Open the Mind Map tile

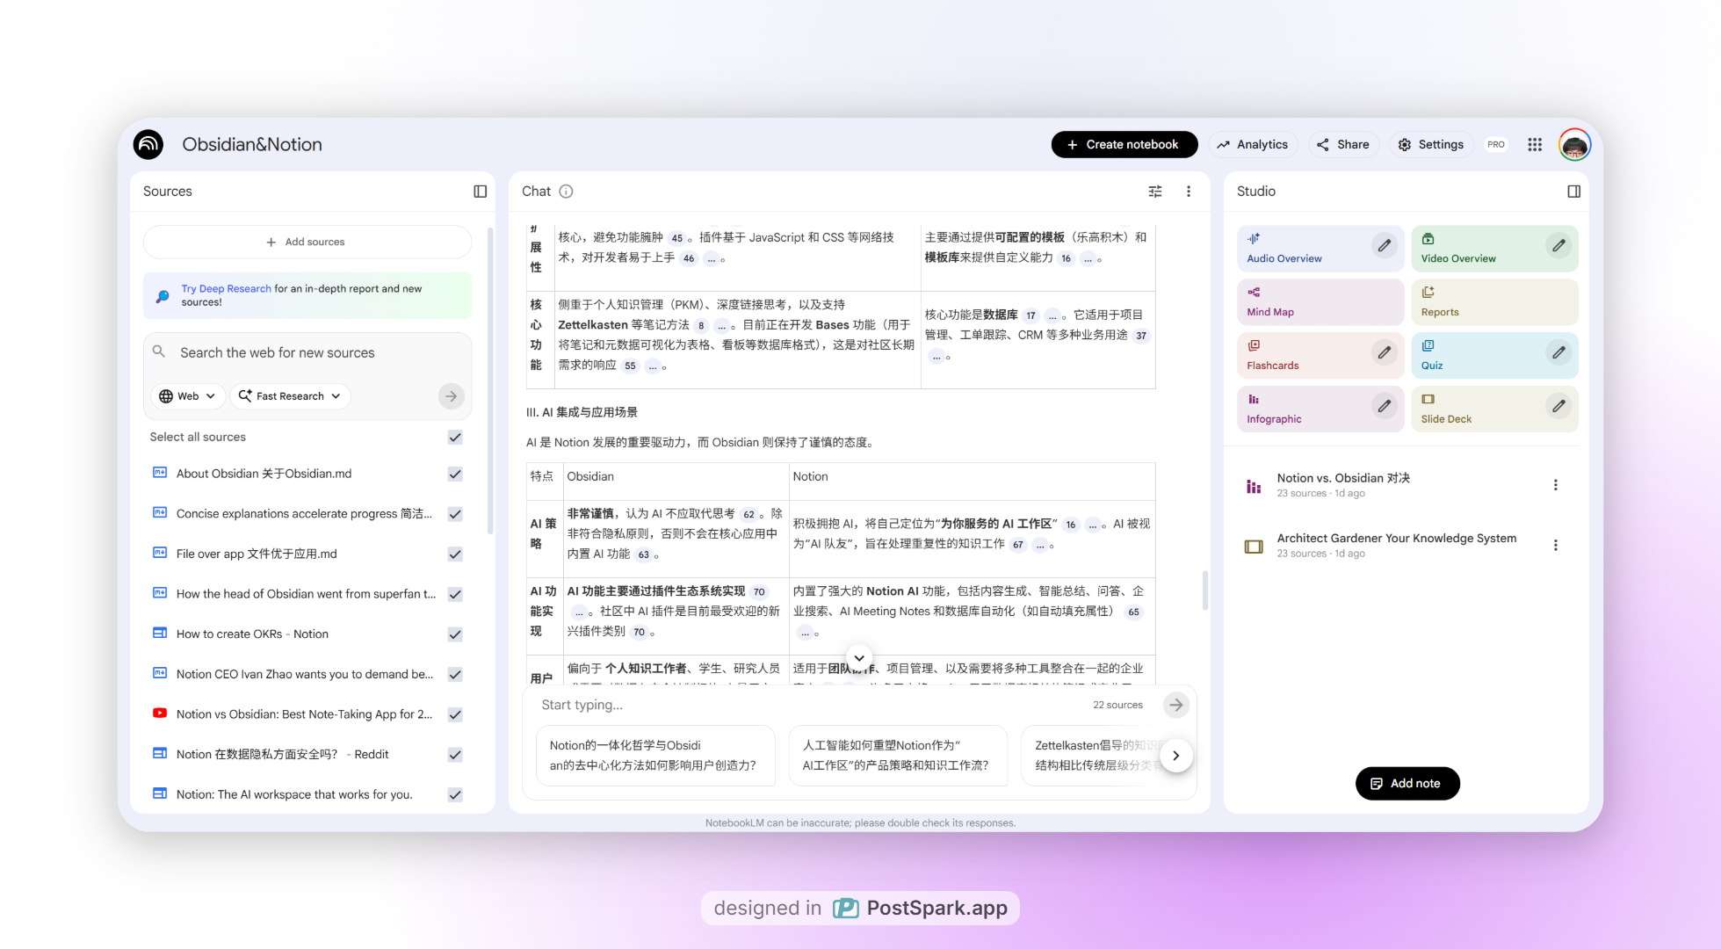coord(1319,302)
